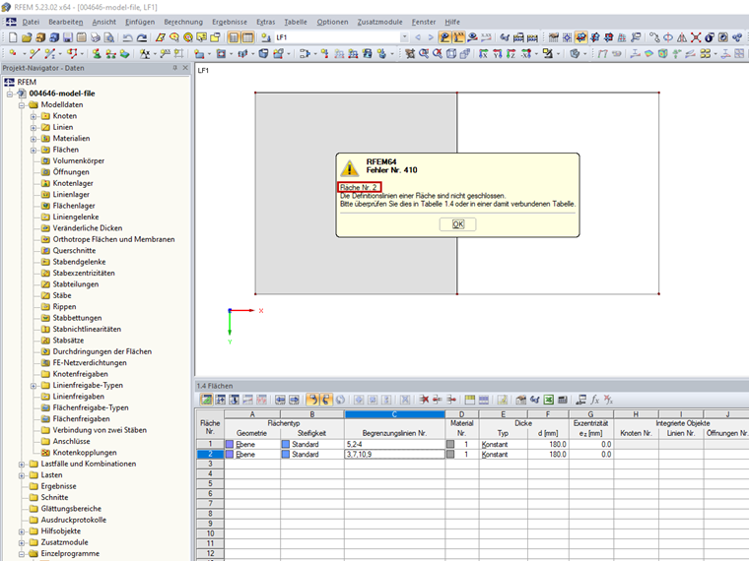749x561 pixels.
Task: Confirm the error dialog with OK
Action: tap(457, 224)
